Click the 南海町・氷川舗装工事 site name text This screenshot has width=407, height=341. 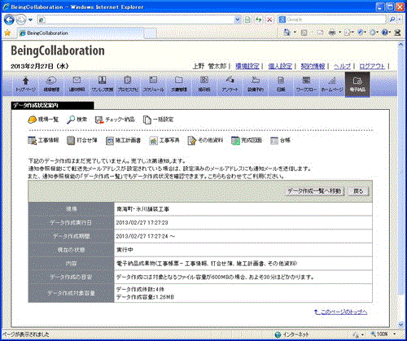coord(143,209)
